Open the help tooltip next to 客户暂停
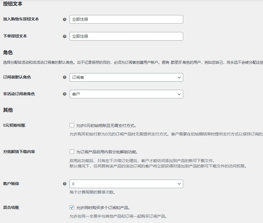Screen dimensions: 263x223 (64, 184)
